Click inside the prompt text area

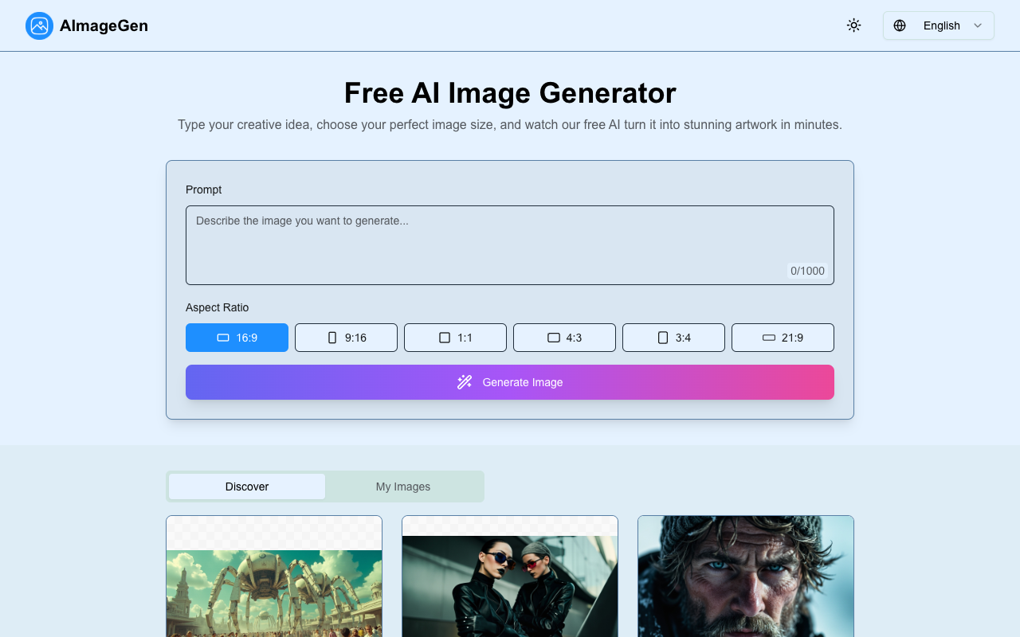(x=509, y=244)
